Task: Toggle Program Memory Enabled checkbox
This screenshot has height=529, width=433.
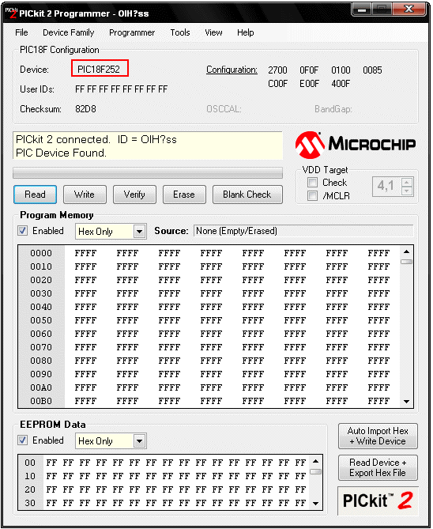Action: (23, 231)
